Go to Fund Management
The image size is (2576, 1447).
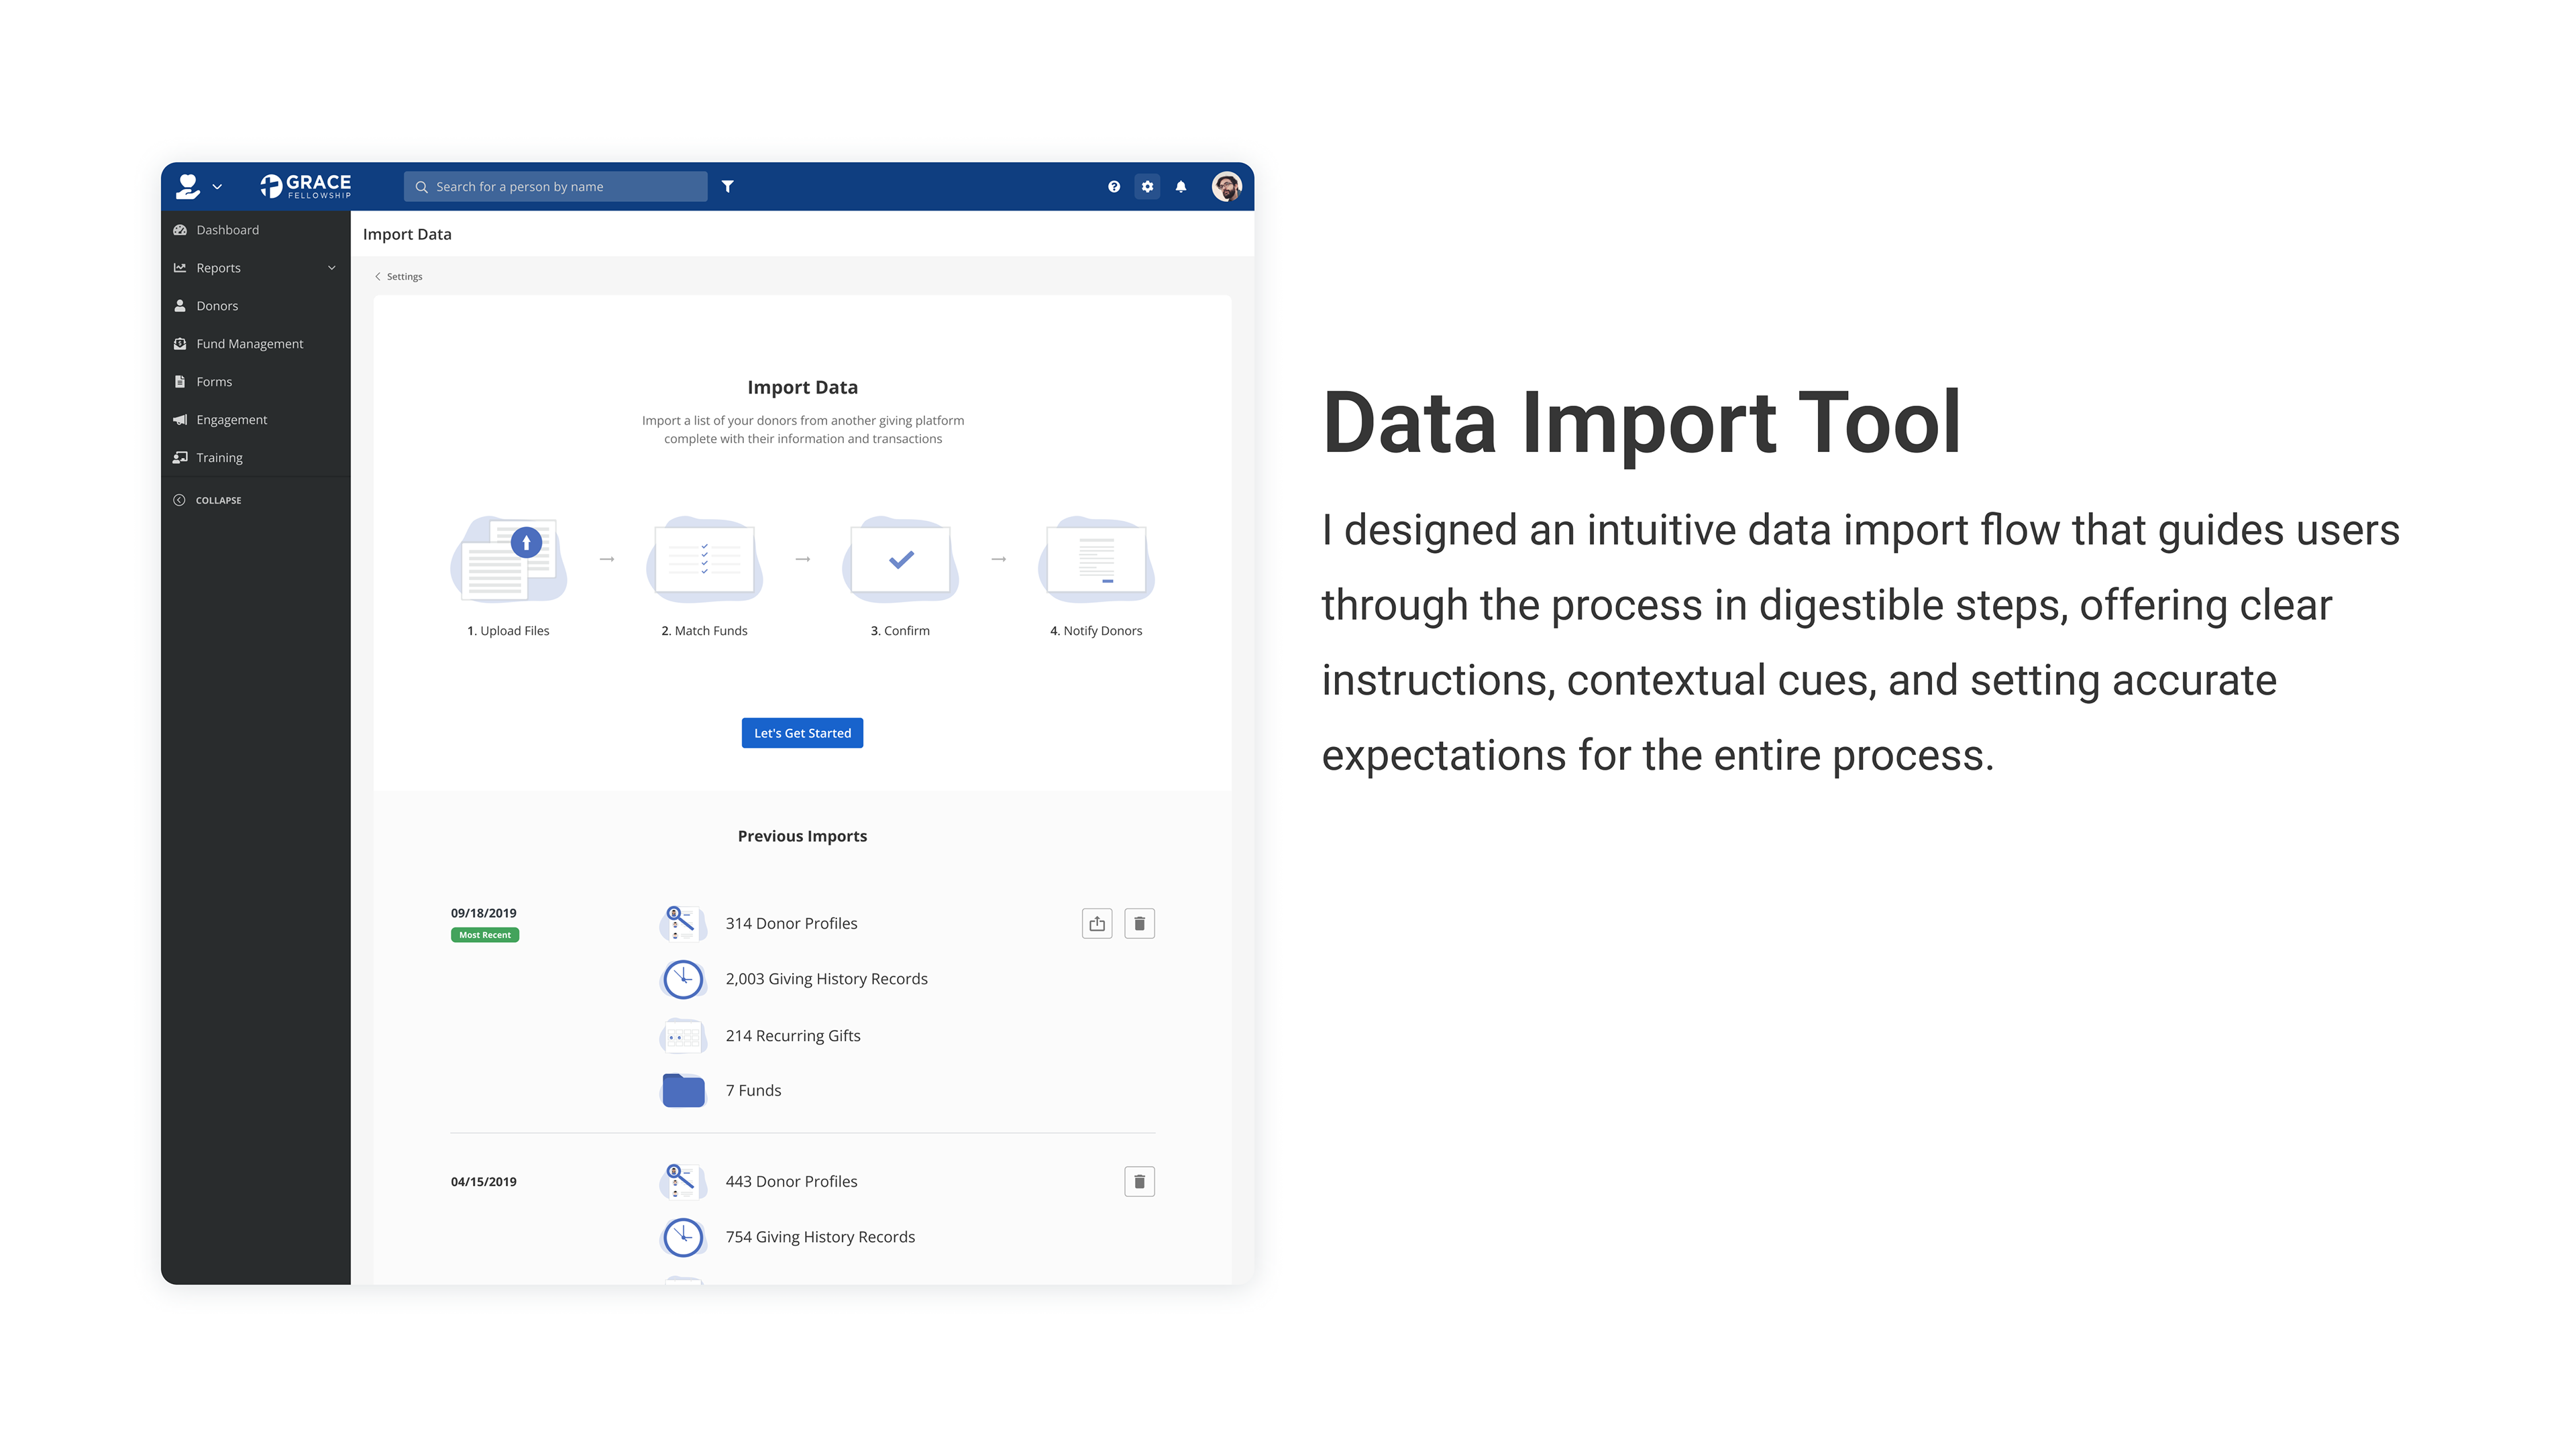pos(249,344)
